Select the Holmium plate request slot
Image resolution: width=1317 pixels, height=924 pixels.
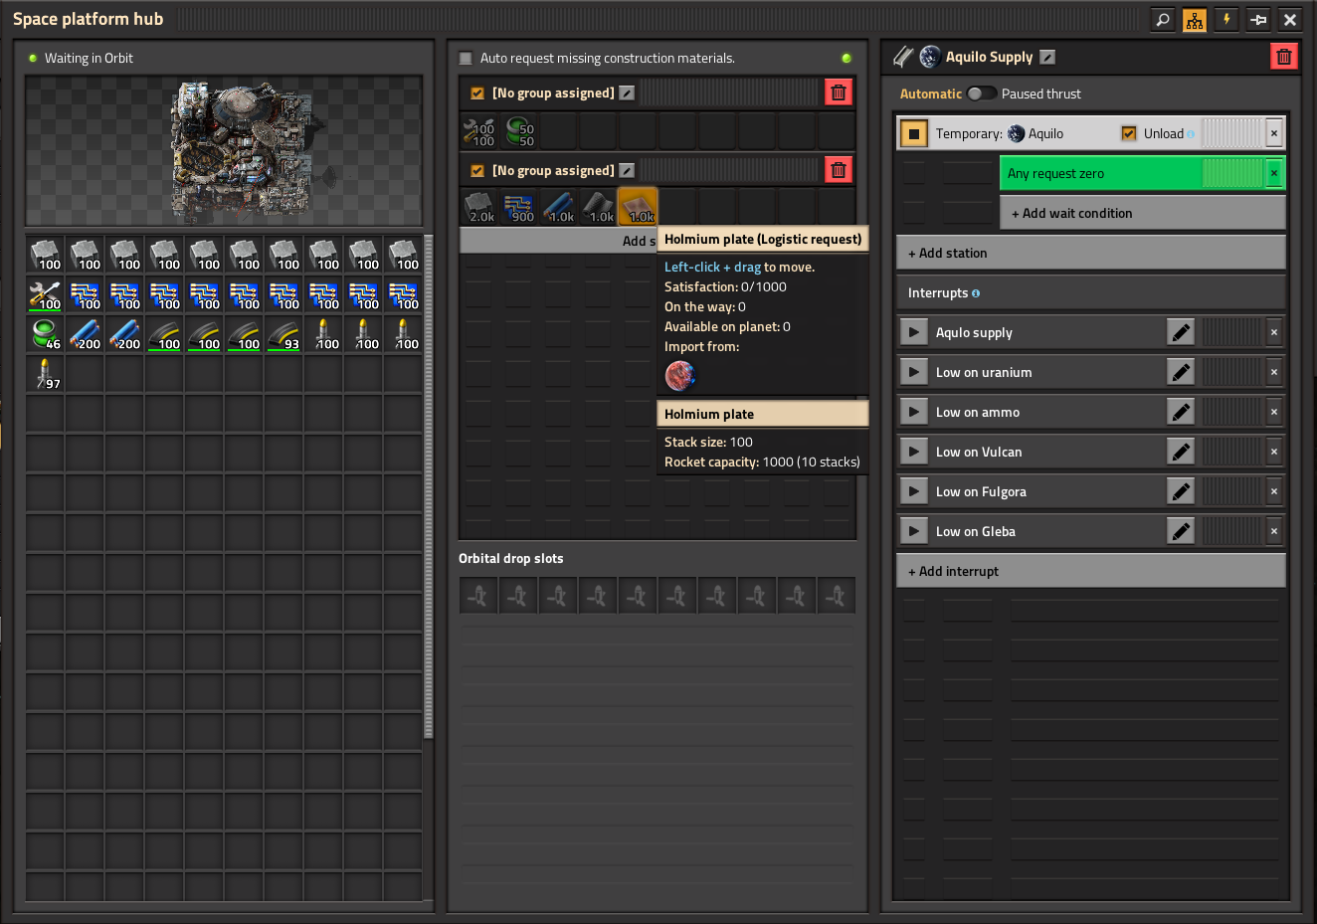(x=638, y=207)
